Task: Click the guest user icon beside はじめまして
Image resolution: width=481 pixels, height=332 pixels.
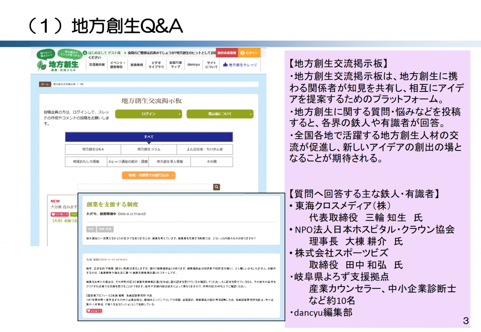Action: 85,53
